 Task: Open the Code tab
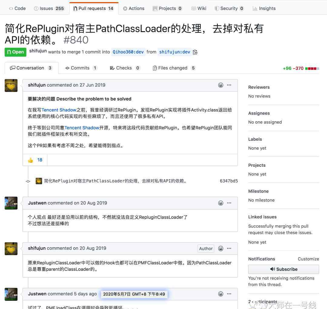[17, 8]
